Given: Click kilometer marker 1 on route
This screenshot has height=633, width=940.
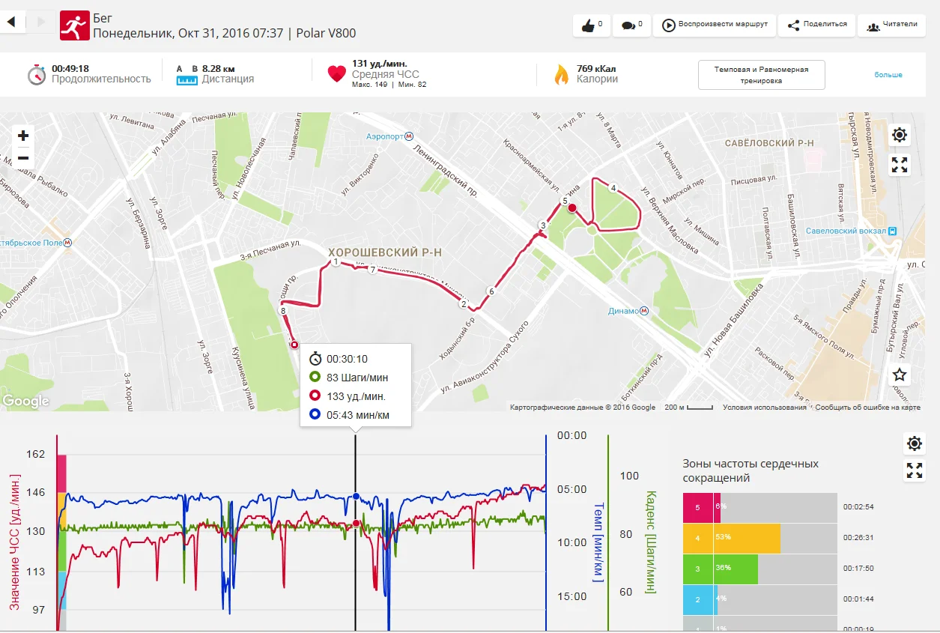Looking at the screenshot, I should [336, 262].
